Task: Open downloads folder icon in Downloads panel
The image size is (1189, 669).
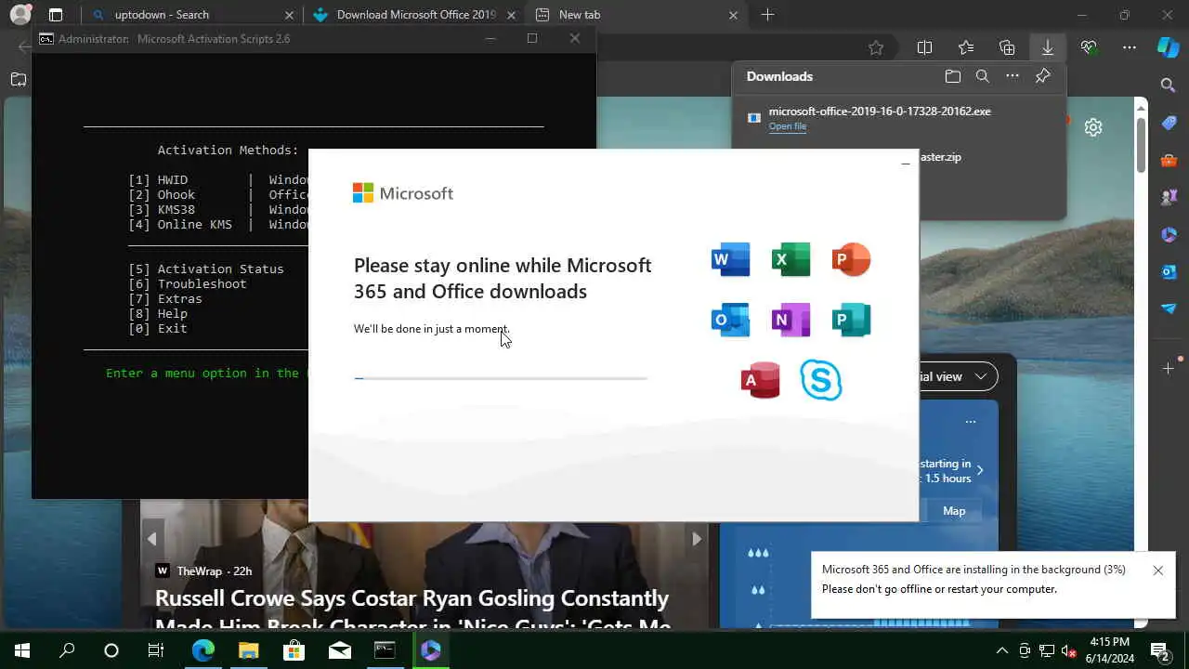Action: [952, 76]
